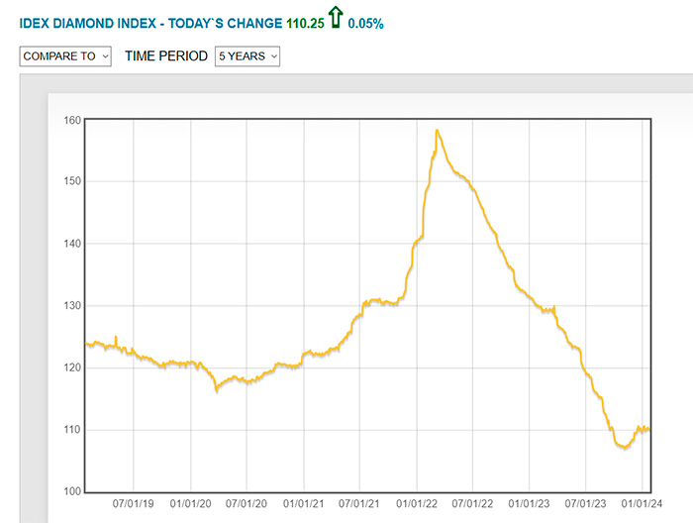Select the 01/01/23 x-axis date label

(x=532, y=503)
